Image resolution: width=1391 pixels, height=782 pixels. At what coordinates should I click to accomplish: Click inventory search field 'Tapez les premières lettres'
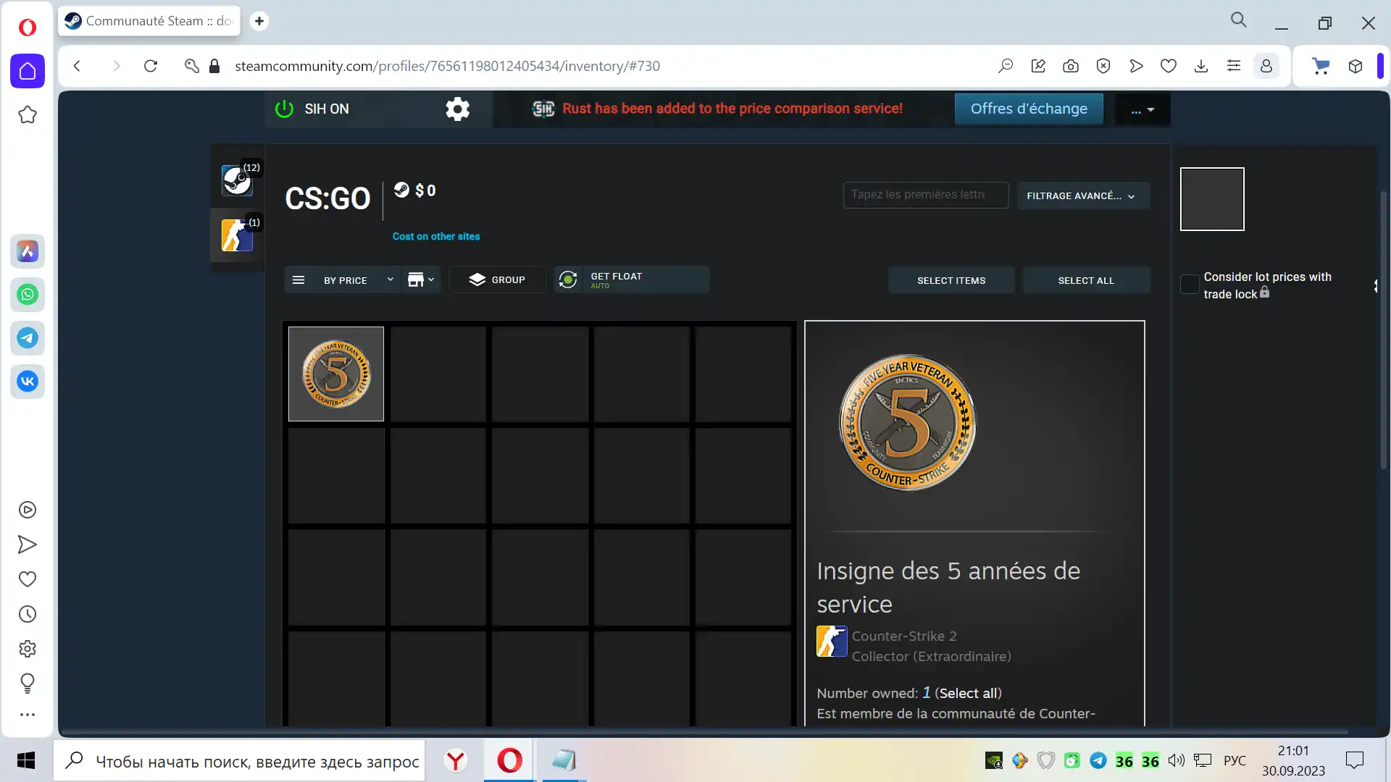tap(925, 195)
